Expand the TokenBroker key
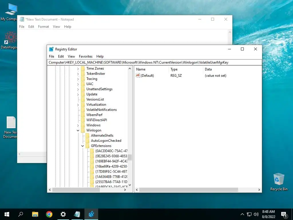Viewport: 293px width, 220px height. (78, 74)
